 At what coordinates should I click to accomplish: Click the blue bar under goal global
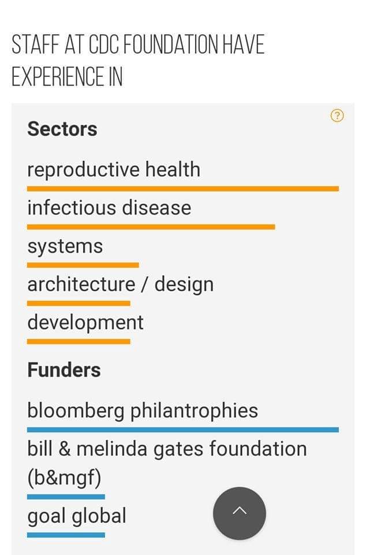[66, 535]
